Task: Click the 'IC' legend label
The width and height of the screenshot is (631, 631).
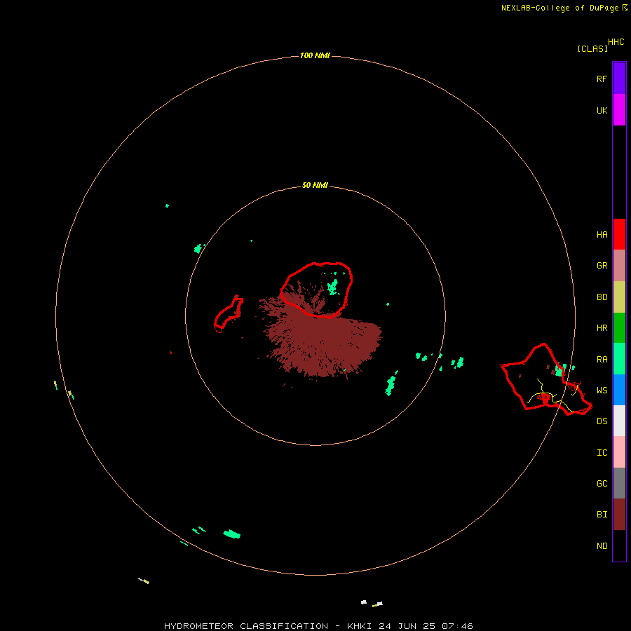Action: (x=602, y=453)
